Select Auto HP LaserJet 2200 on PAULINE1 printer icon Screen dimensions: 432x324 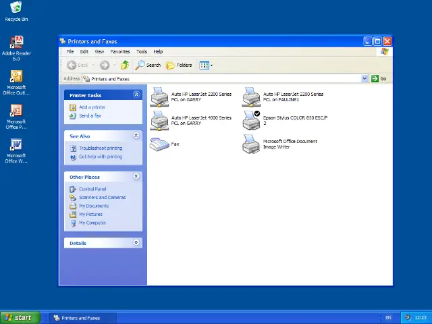tap(251, 97)
